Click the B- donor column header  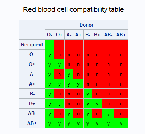coord(88,35)
